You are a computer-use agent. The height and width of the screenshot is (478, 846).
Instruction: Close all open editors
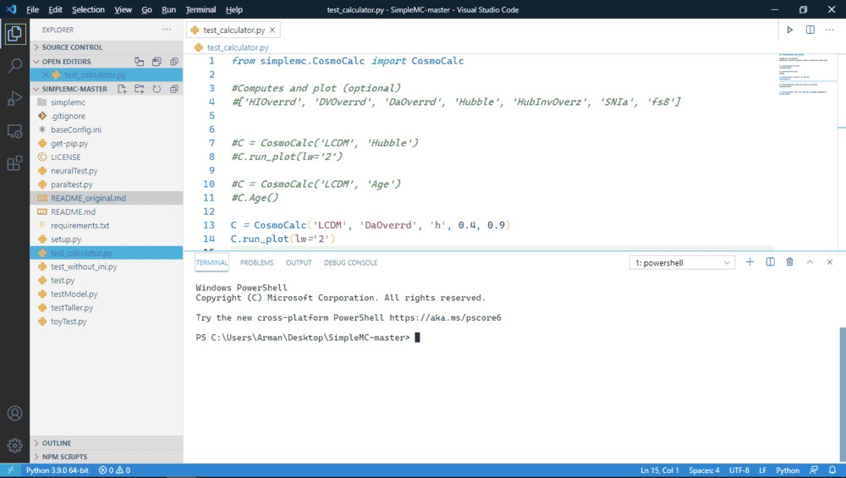click(173, 62)
